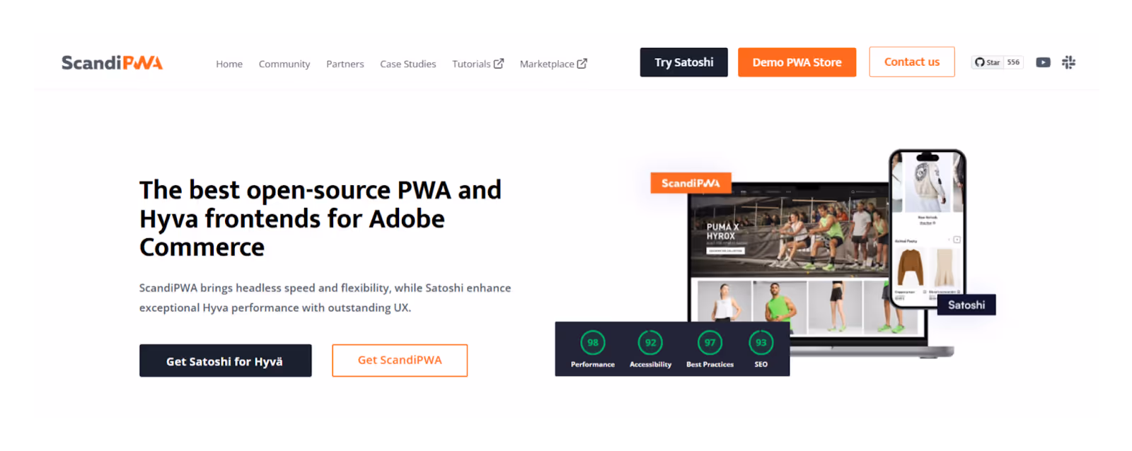Click the SEO score circle 93
Image resolution: width=1132 pixels, height=451 pixels.
coord(761,343)
